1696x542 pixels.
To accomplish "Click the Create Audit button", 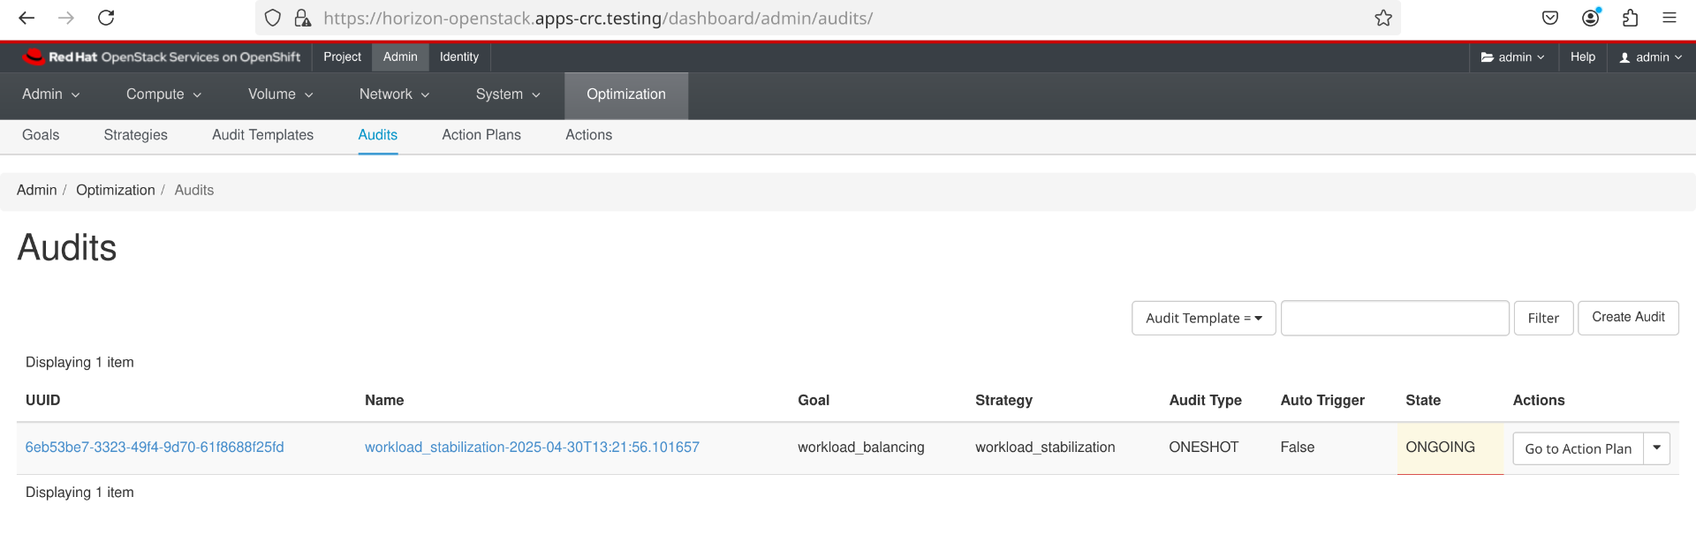I will [1627, 318].
